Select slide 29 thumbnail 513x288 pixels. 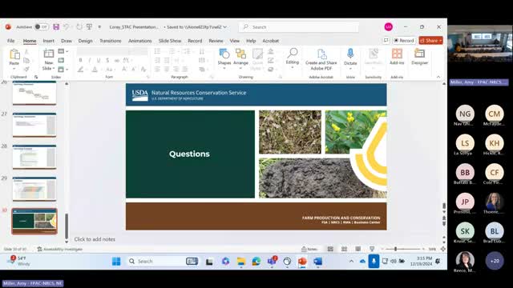(x=34, y=189)
